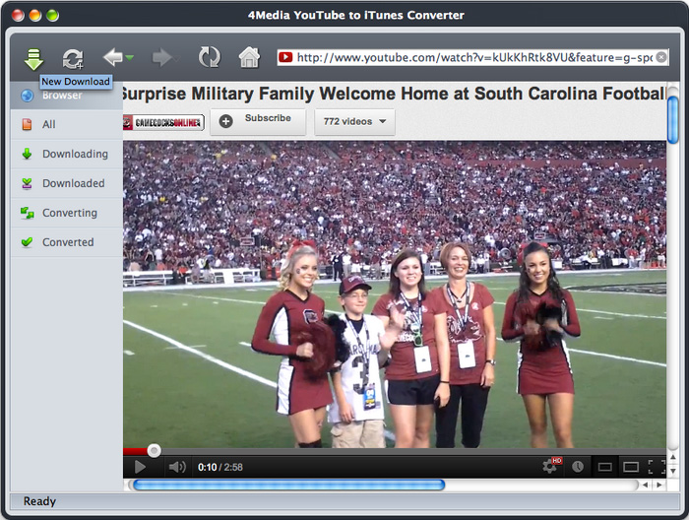The width and height of the screenshot is (689, 520).
Task: Click the convert/sync arrows toolbar icon
Action: point(73,58)
